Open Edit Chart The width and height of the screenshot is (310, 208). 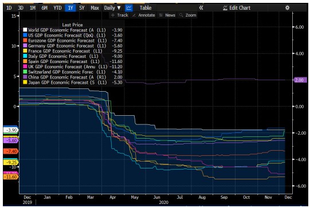[237, 8]
